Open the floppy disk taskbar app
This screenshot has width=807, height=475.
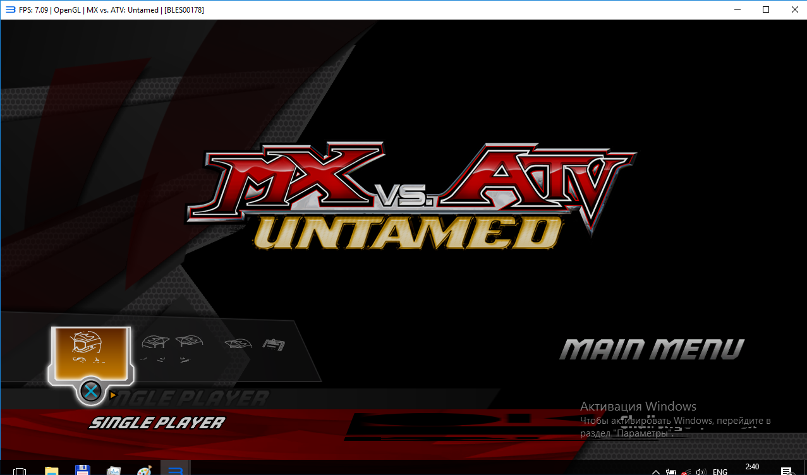[82, 471]
